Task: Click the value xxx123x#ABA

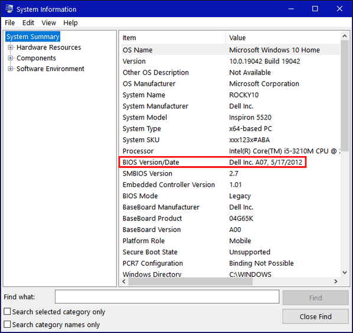Action: pos(249,140)
